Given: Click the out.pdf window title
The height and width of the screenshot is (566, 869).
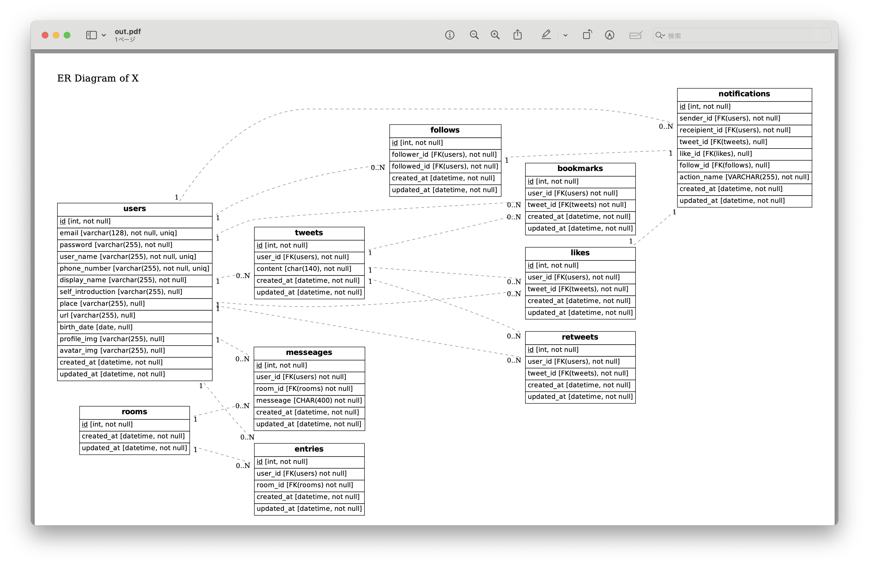Looking at the screenshot, I should (128, 32).
